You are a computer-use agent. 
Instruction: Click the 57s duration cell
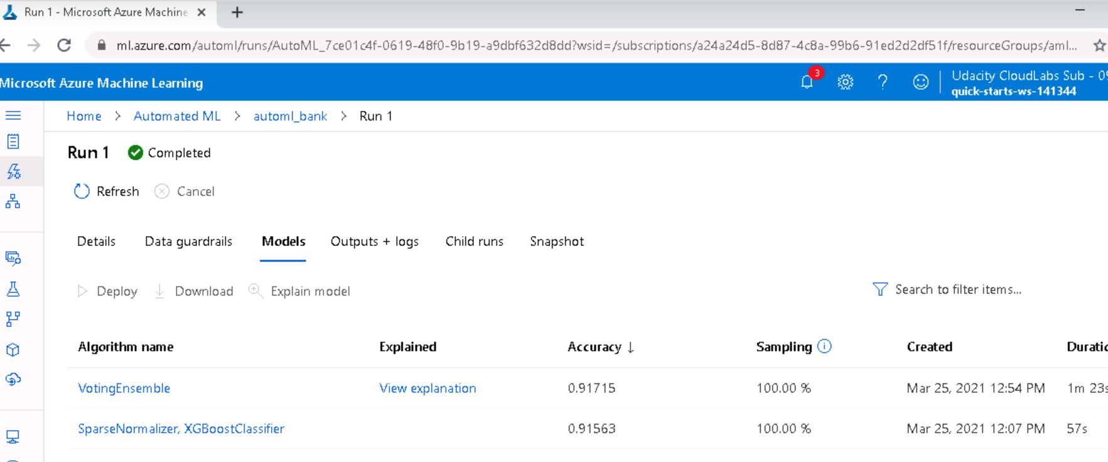point(1077,429)
